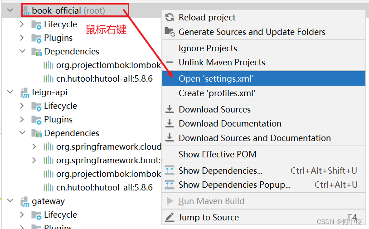Viewport: 369px width, 229px height.
Task: Collapse the gateway module node
Action: 10,201
